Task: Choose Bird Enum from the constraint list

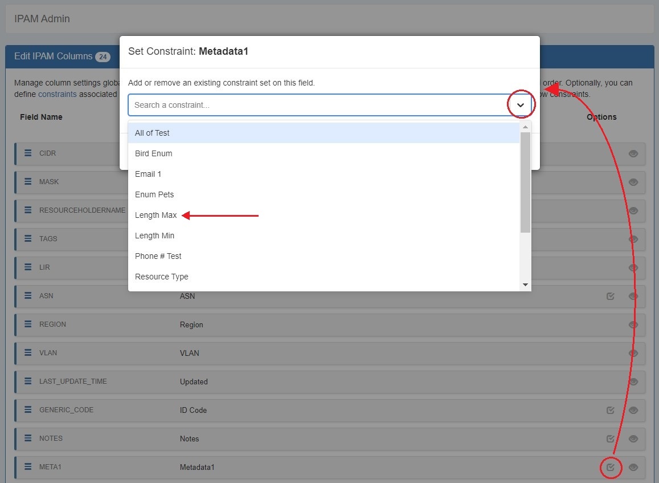Action: click(154, 153)
